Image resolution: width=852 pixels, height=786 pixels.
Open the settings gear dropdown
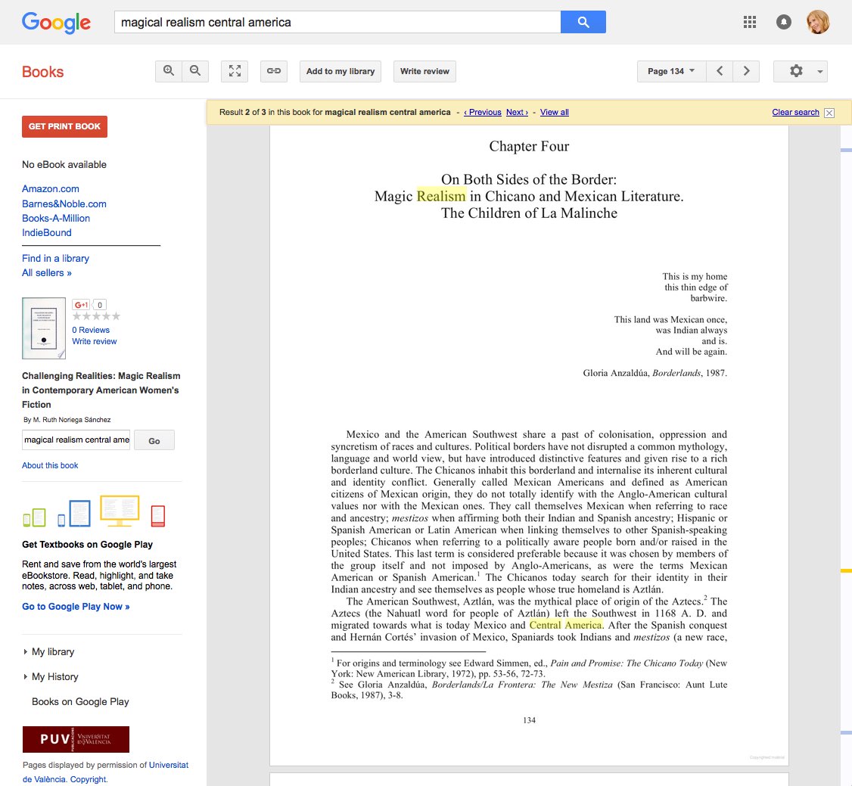pos(801,71)
